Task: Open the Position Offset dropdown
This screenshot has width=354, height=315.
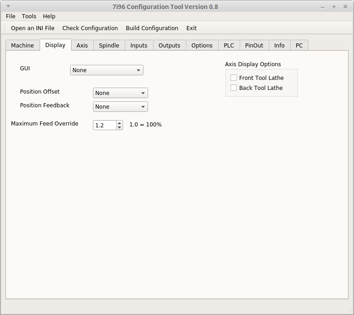Action: pos(120,93)
